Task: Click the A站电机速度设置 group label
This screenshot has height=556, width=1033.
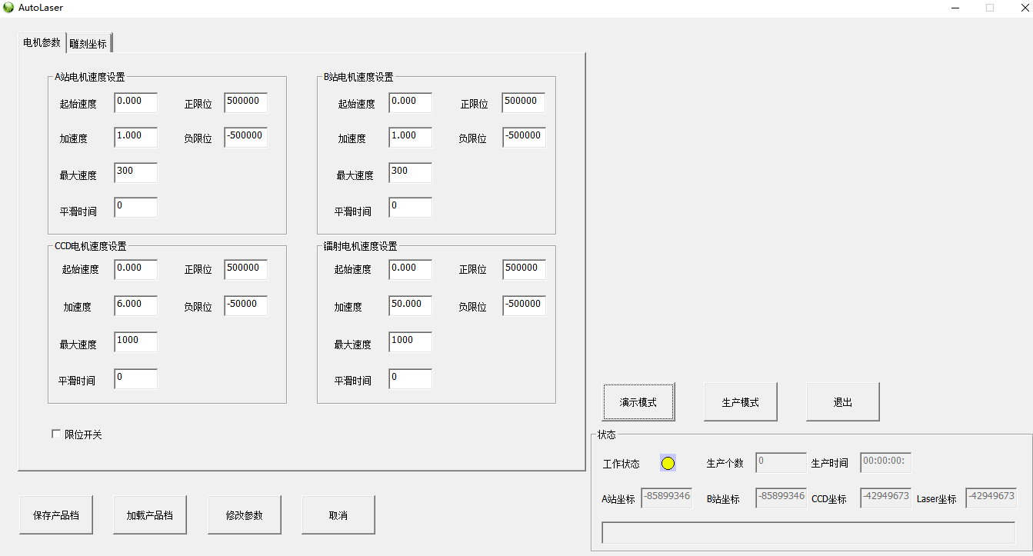Action: pos(89,77)
